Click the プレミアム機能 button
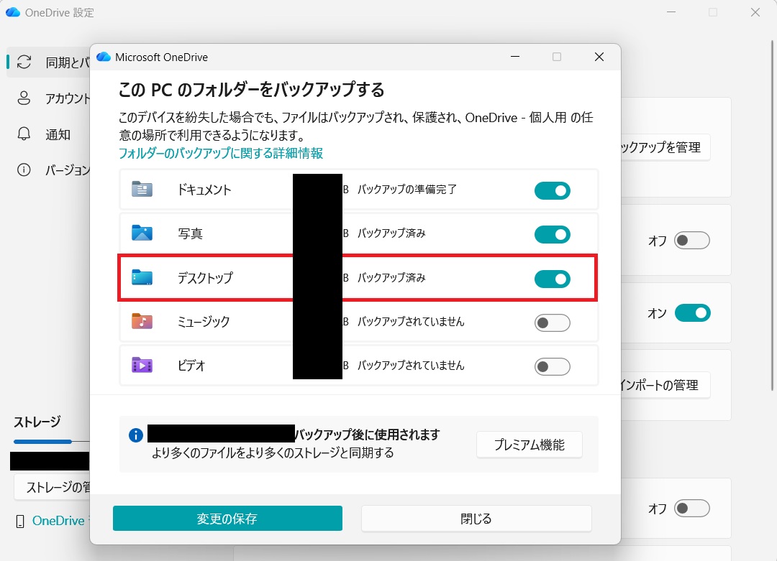Screen dimensions: 777x561 [529, 445]
